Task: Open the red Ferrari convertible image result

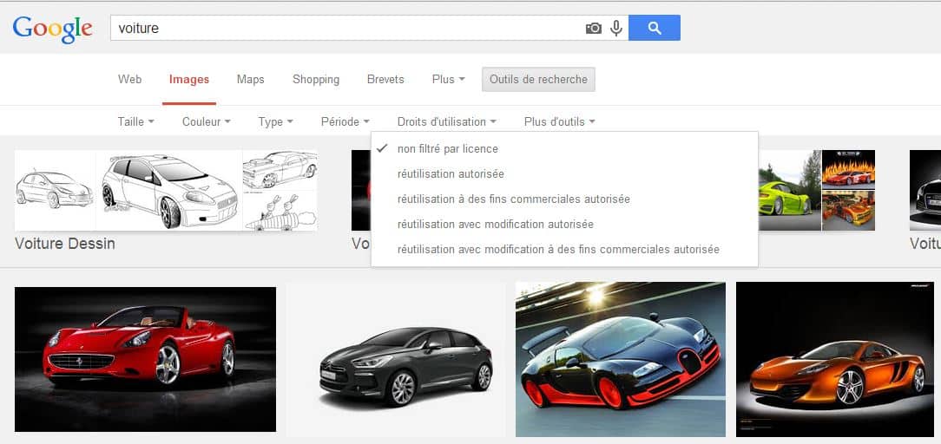Action: [x=145, y=360]
